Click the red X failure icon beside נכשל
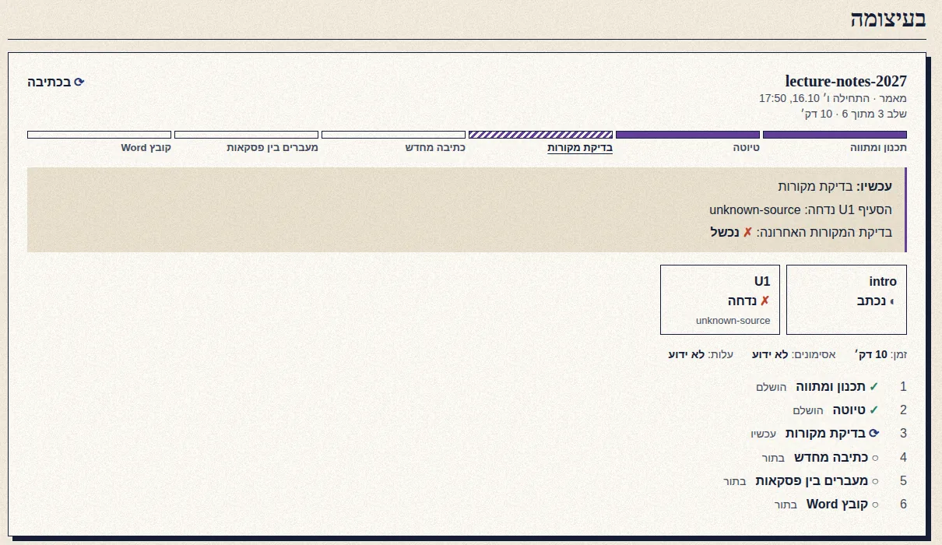 (747, 232)
